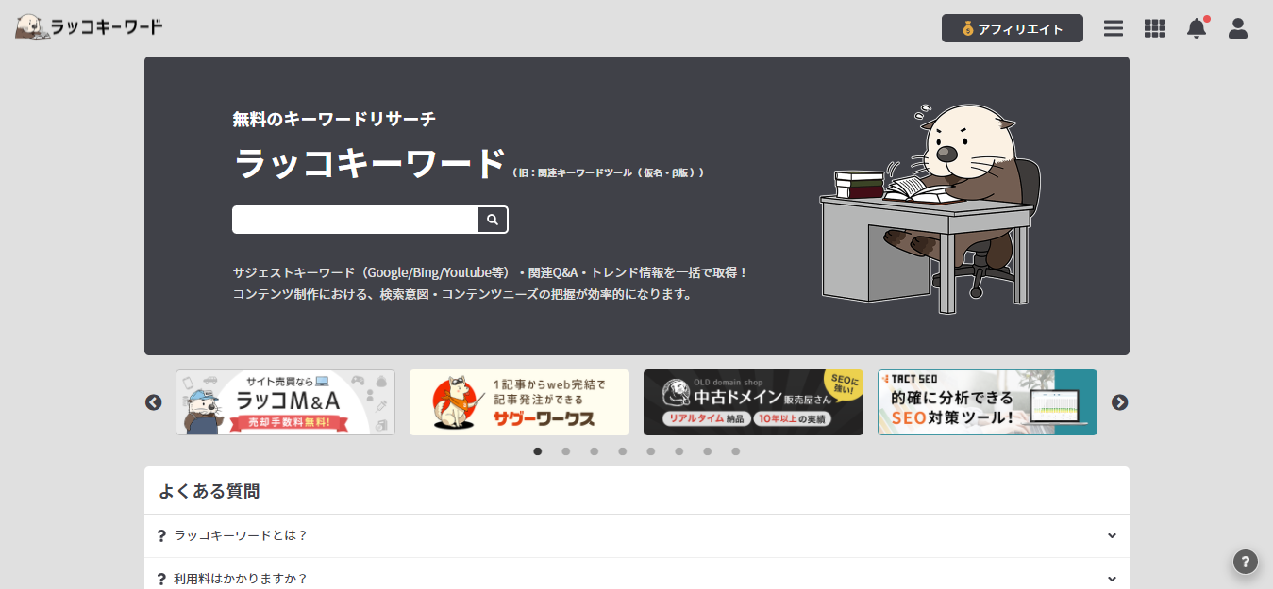Open the notifications bell icon

pos(1197,27)
